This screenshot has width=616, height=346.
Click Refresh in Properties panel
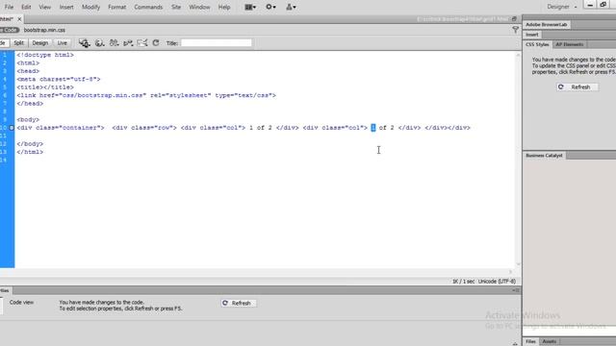pos(238,304)
